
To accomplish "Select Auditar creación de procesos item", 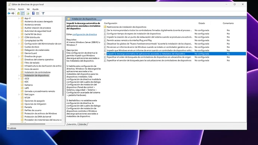I will pyautogui.click(x=38, y=28).
